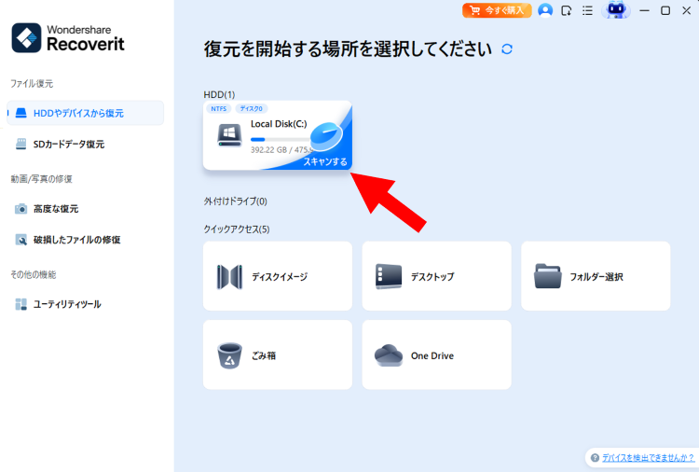
Task: Refresh the drive list with reload icon
Action: coord(507,49)
